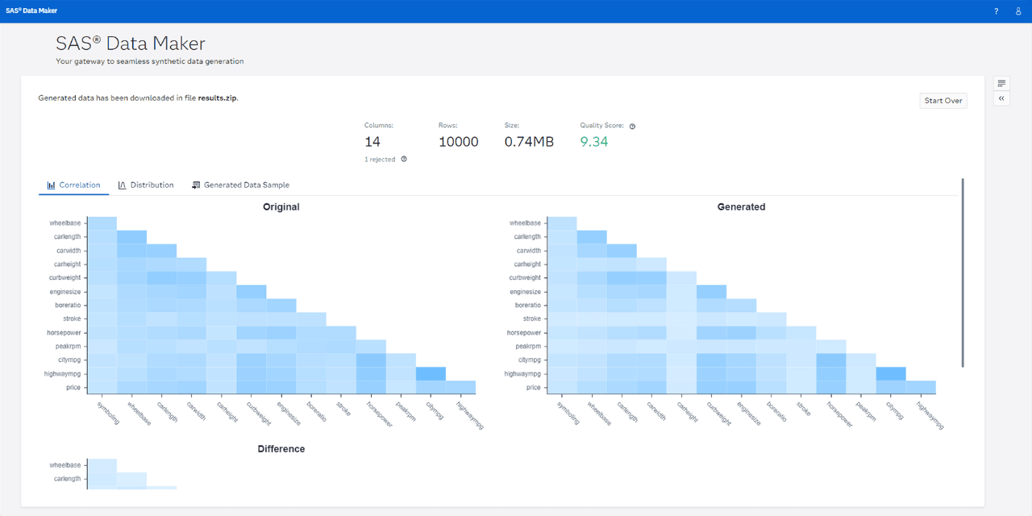Collapse the side panel with the double-chevron icon
The height and width of the screenshot is (516, 1032).
click(1001, 98)
